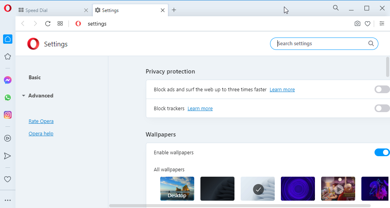This screenshot has height=208, width=390.
Task: Choose the light wallpaper with checkmark
Action: (x=258, y=189)
